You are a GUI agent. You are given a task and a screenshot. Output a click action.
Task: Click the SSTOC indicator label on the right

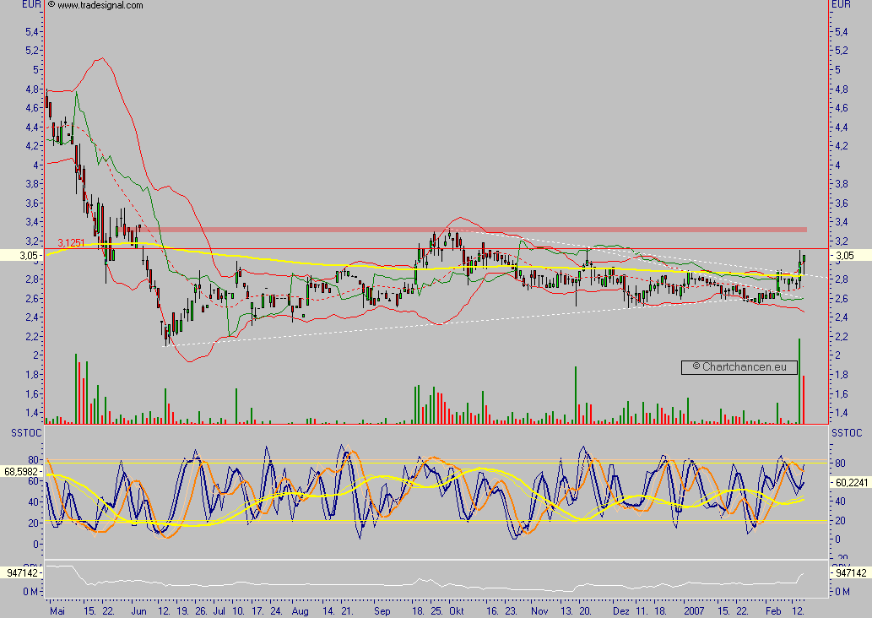click(847, 433)
